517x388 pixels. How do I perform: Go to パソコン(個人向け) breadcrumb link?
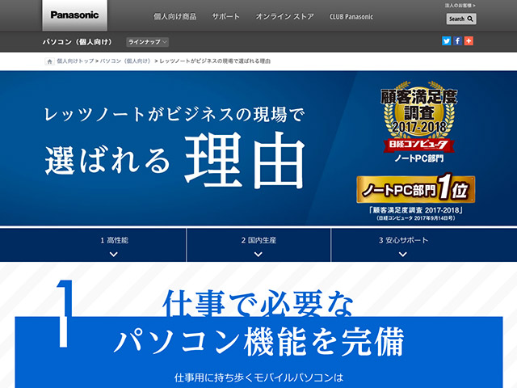click(125, 61)
